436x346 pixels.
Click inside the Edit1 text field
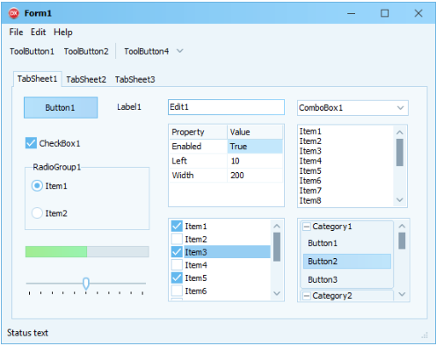(226, 107)
